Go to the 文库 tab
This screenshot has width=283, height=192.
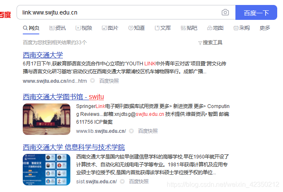tap(163, 28)
